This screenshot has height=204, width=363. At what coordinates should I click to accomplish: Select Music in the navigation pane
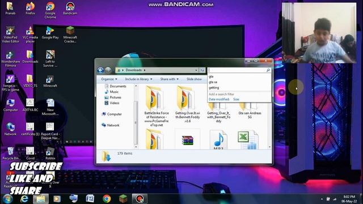111,92
